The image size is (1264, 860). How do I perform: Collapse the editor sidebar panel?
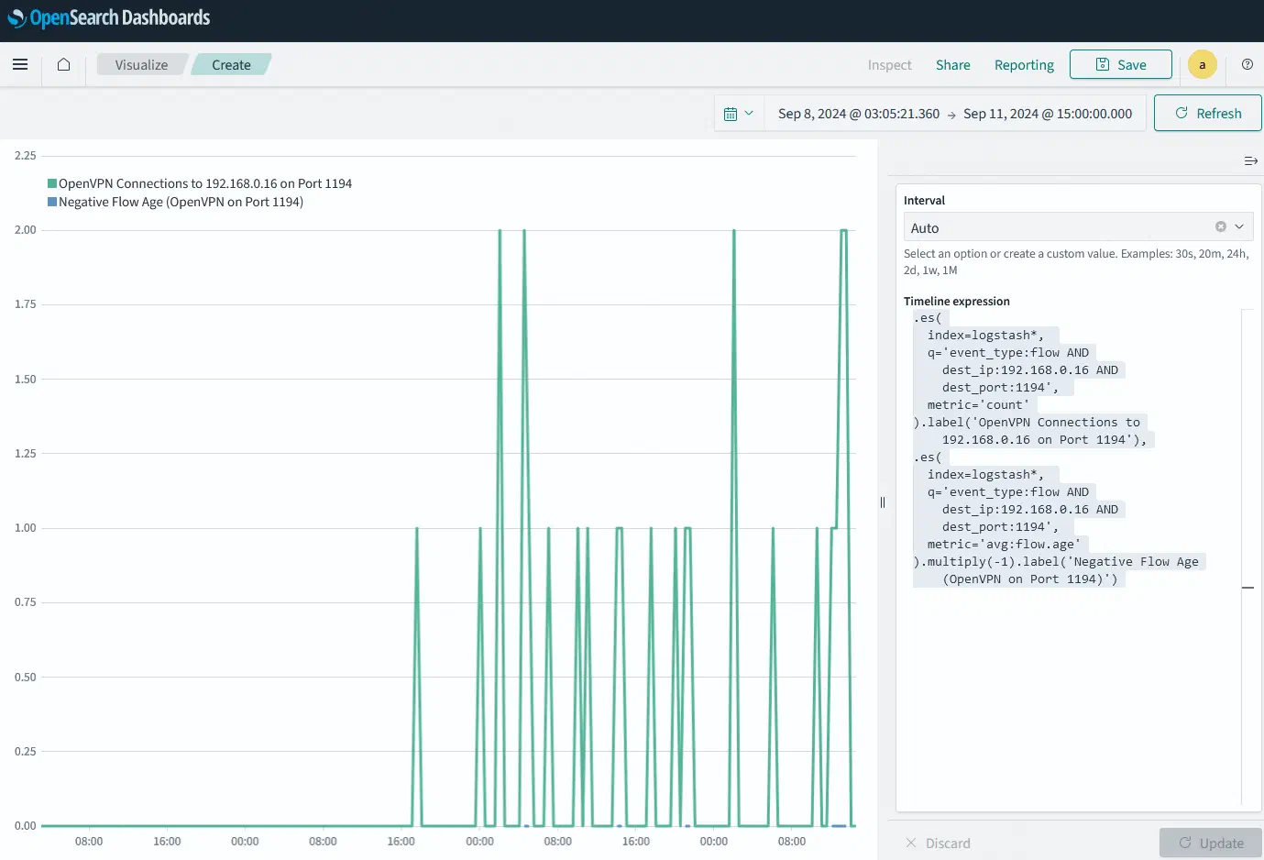[x=1250, y=161]
